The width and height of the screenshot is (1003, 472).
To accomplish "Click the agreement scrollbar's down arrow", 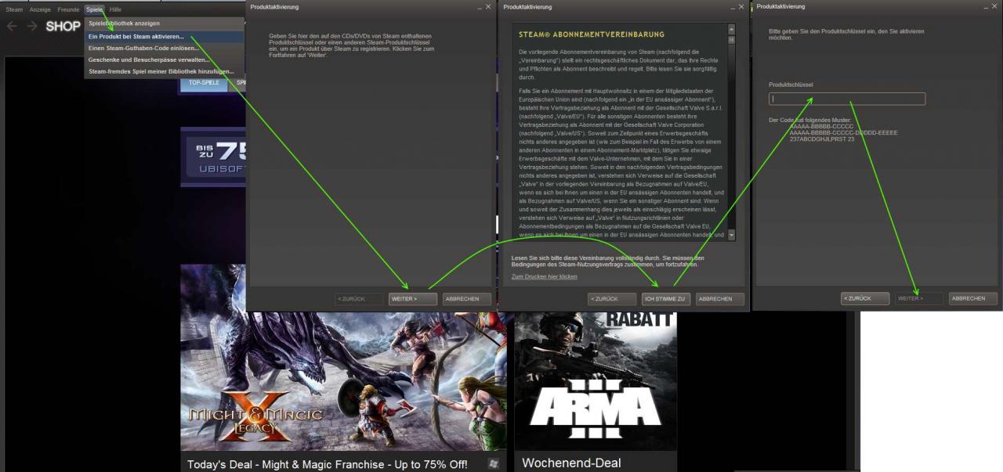I will tap(732, 235).
